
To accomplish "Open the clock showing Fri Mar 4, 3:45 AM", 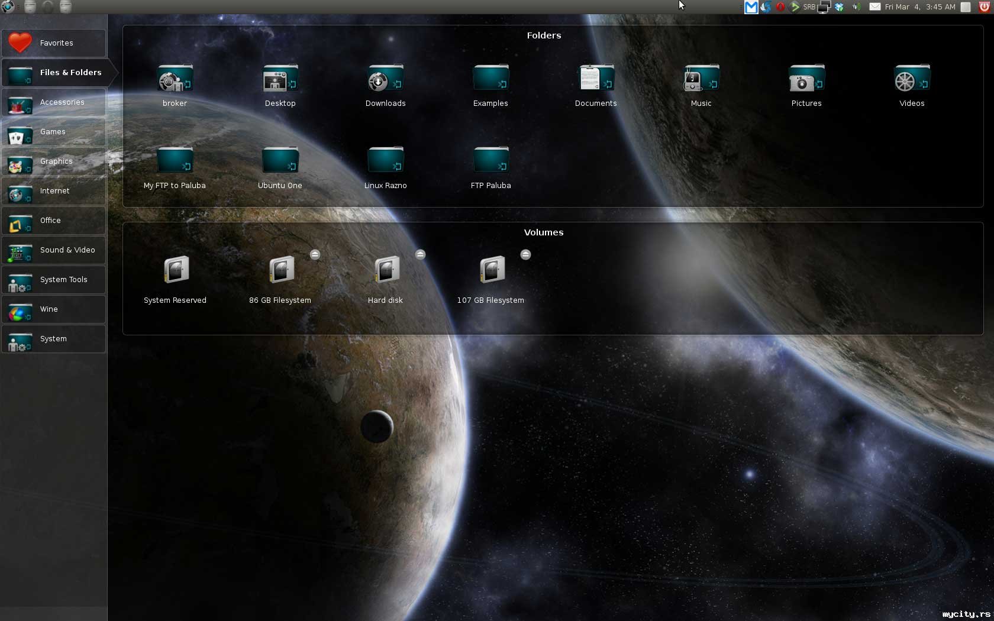I will coord(920,7).
